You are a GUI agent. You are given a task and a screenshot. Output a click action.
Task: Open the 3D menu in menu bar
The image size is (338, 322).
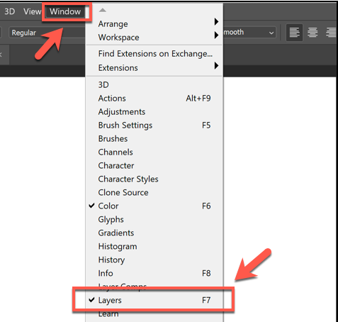pos(10,11)
